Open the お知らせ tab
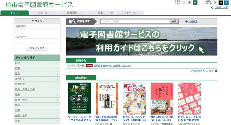This screenshot has height=125, width=231. point(43,13)
